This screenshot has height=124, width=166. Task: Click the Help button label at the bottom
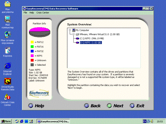pos(39,106)
